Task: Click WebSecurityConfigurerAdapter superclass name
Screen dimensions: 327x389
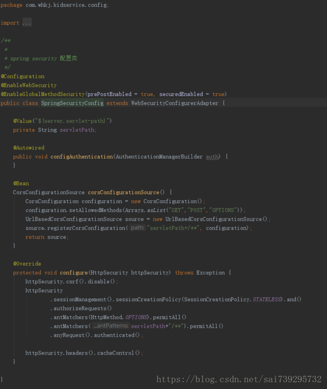Action: 174,103
